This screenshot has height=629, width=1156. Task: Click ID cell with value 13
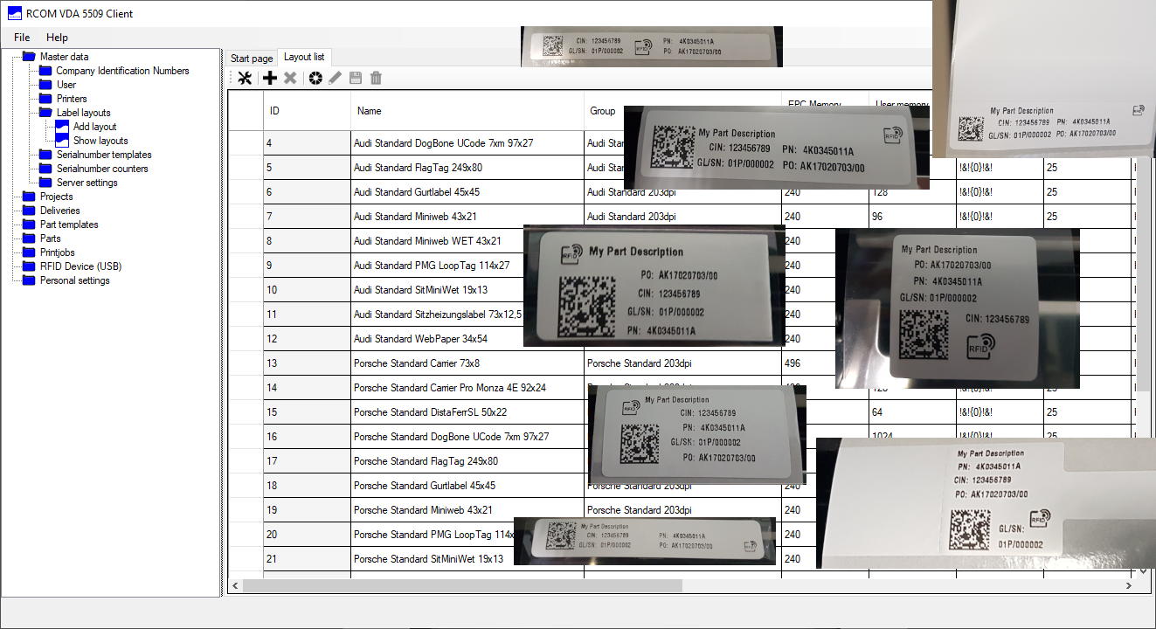(308, 363)
